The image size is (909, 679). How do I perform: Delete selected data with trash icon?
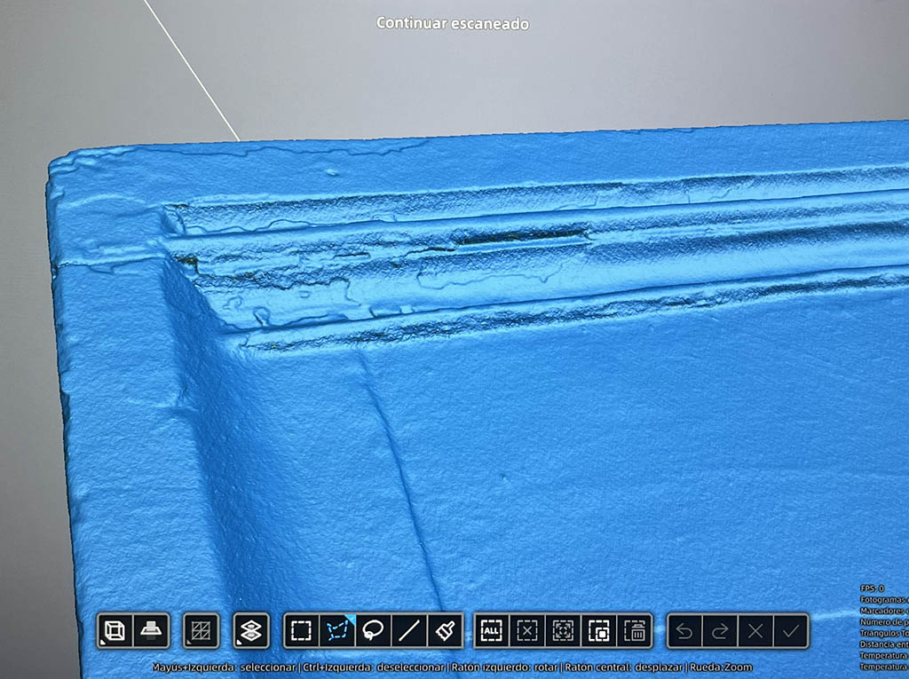coord(636,630)
